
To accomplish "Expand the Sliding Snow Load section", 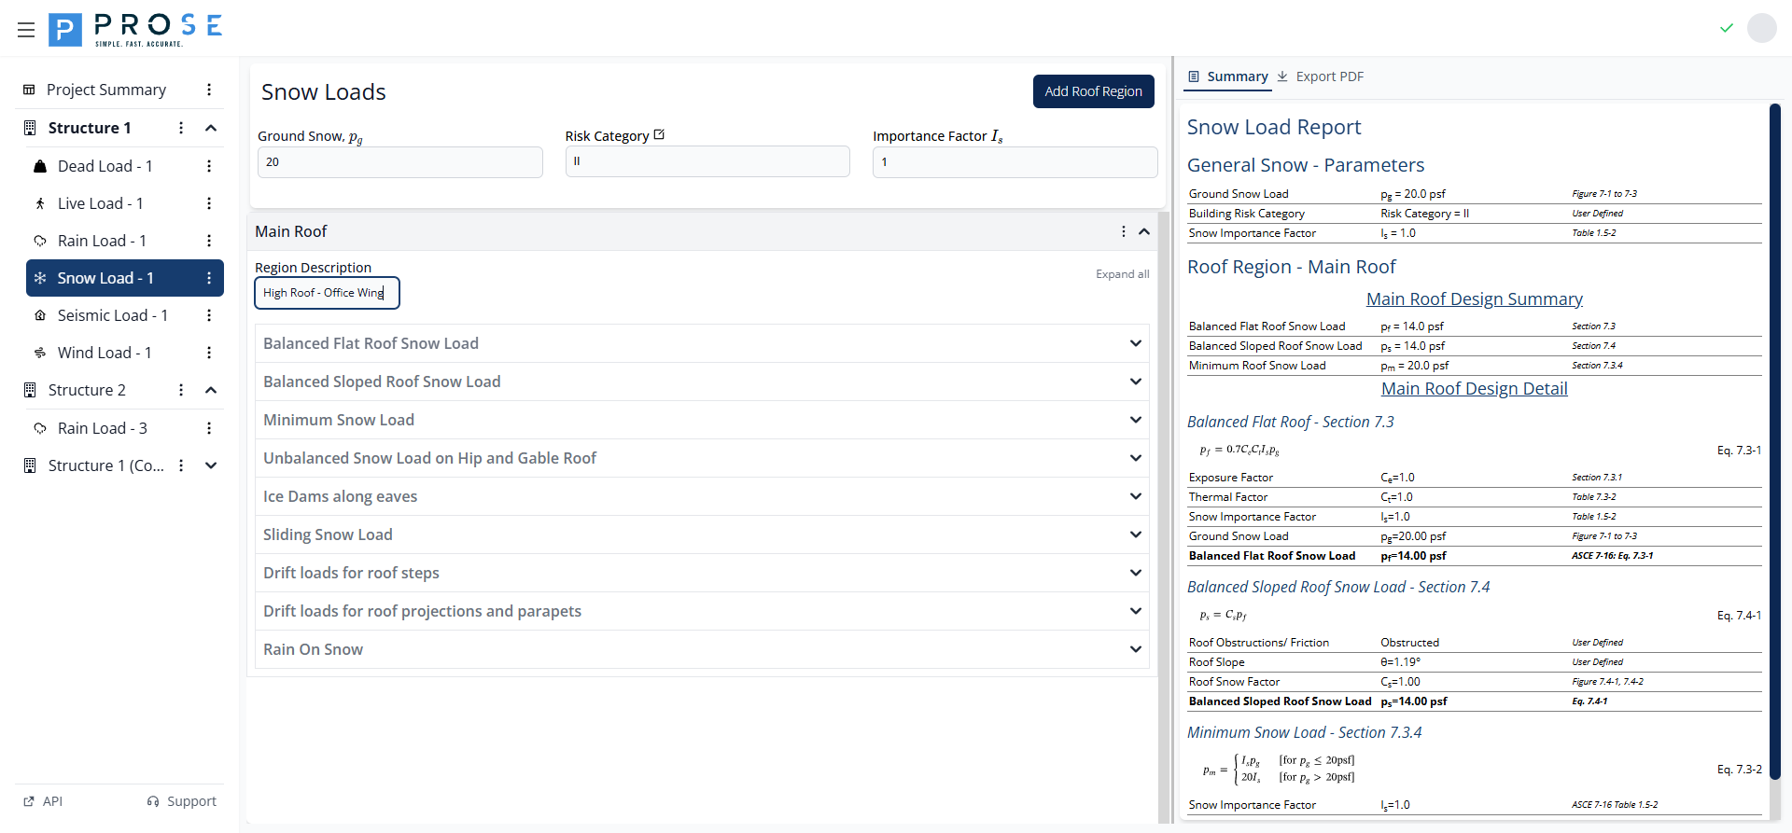I will pos(1135,535).
